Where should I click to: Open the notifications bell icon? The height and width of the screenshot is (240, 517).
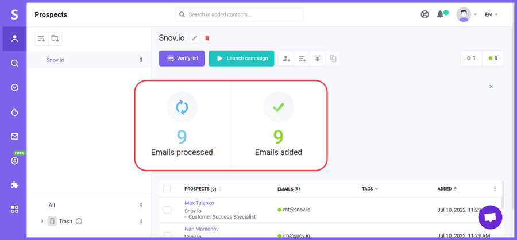coord(440,14)
